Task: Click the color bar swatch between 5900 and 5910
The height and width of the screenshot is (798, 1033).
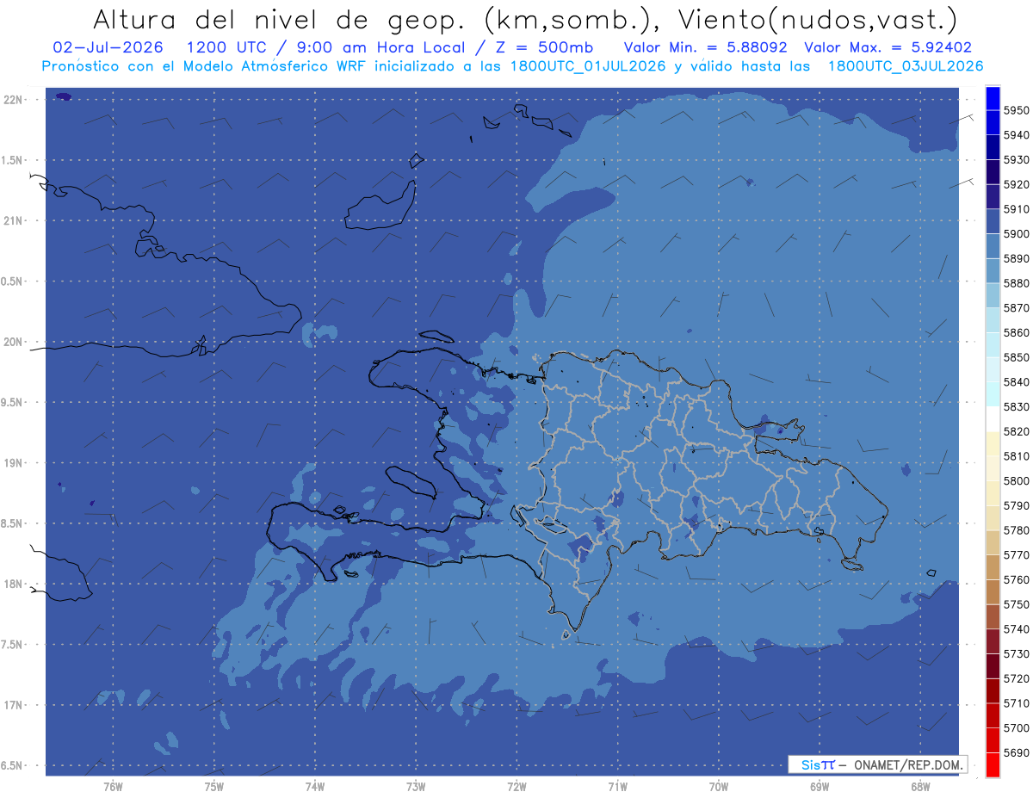Action: click(x=993, y=222)
